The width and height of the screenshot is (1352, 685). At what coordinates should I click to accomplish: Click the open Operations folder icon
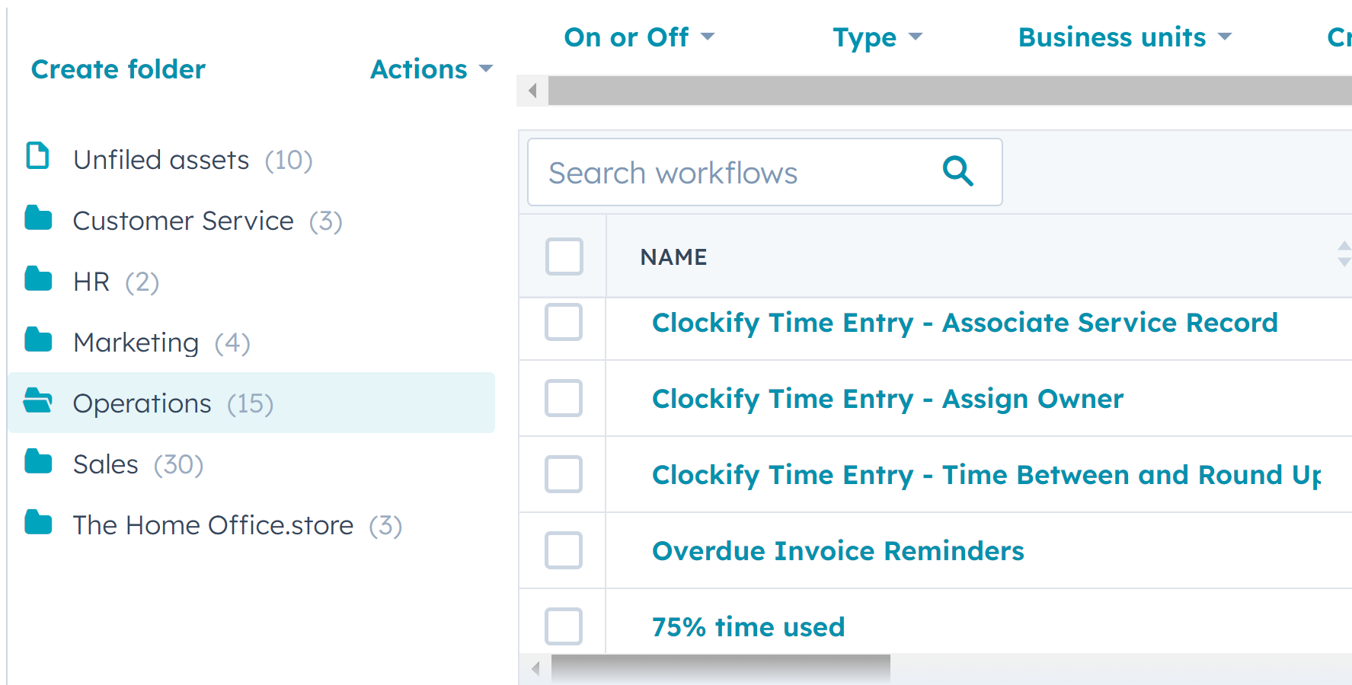coord(38,400)
